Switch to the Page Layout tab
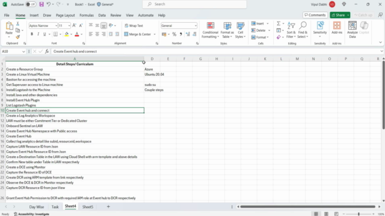The image size is (385, 216). [66, 15]
